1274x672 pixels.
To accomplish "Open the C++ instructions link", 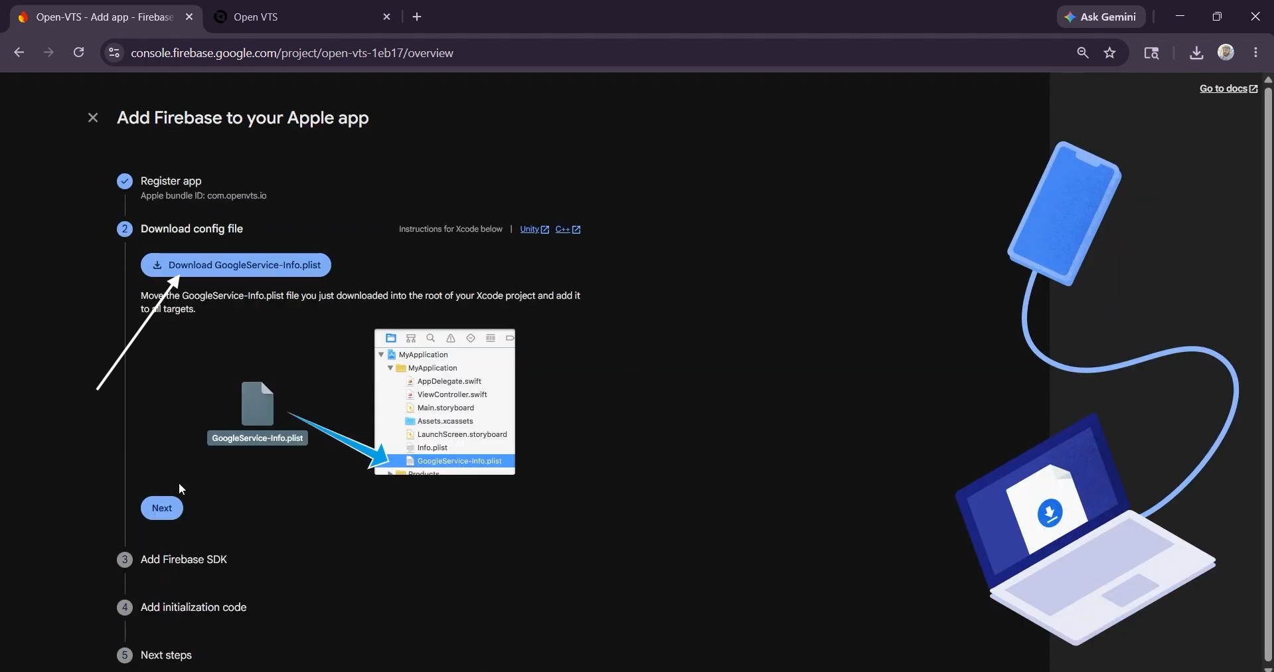I will click(x=568, y=229).
